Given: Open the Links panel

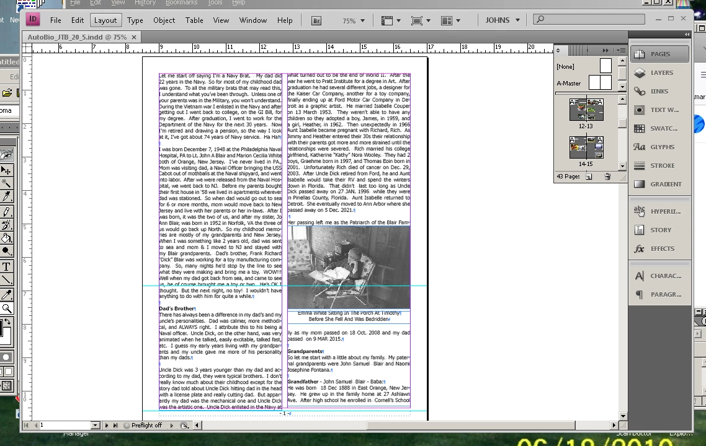Looking at the screenshot, I should click(659, 91).
